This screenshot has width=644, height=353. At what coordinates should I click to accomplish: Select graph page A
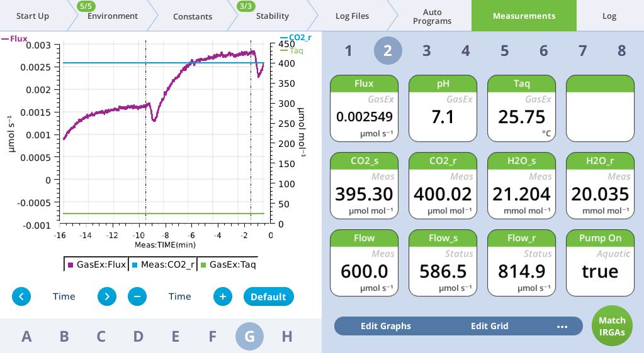[x=26, y=337]
